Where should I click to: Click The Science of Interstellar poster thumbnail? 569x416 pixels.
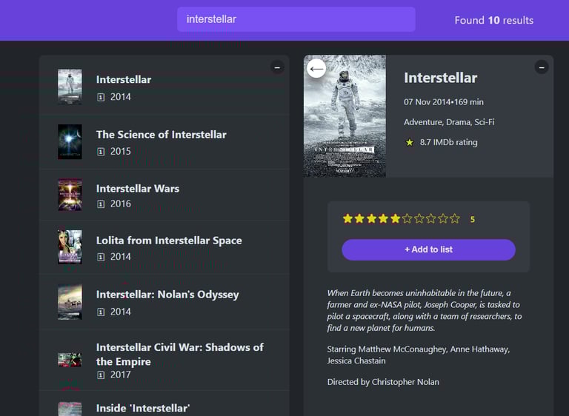[x=70, y=142]
